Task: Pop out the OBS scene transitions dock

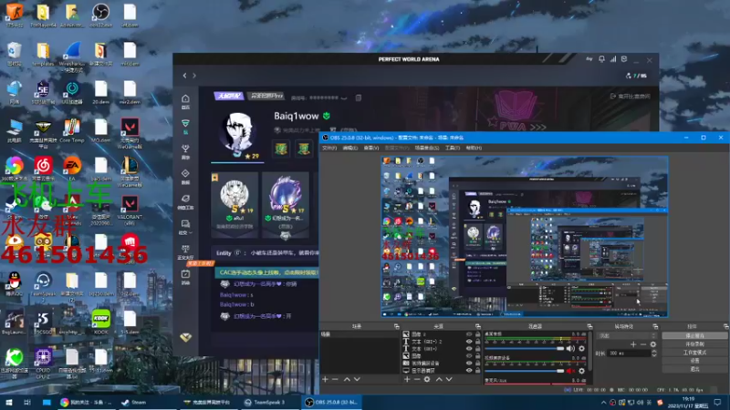Action: tap(655, 326)
